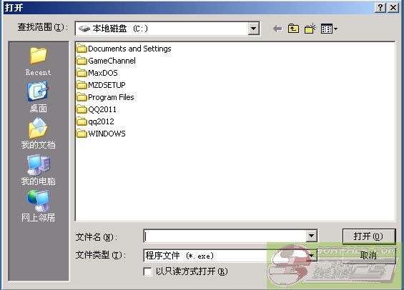The width and height of the screenshot is (404, 290).
Task: Go up one folder level
Action: tap(293, 29)
